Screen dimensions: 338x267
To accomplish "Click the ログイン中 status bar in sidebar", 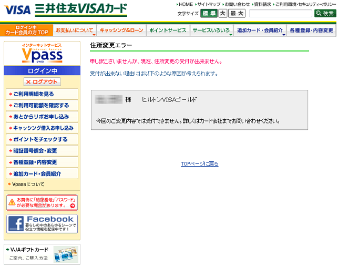I will coord(42,70).
